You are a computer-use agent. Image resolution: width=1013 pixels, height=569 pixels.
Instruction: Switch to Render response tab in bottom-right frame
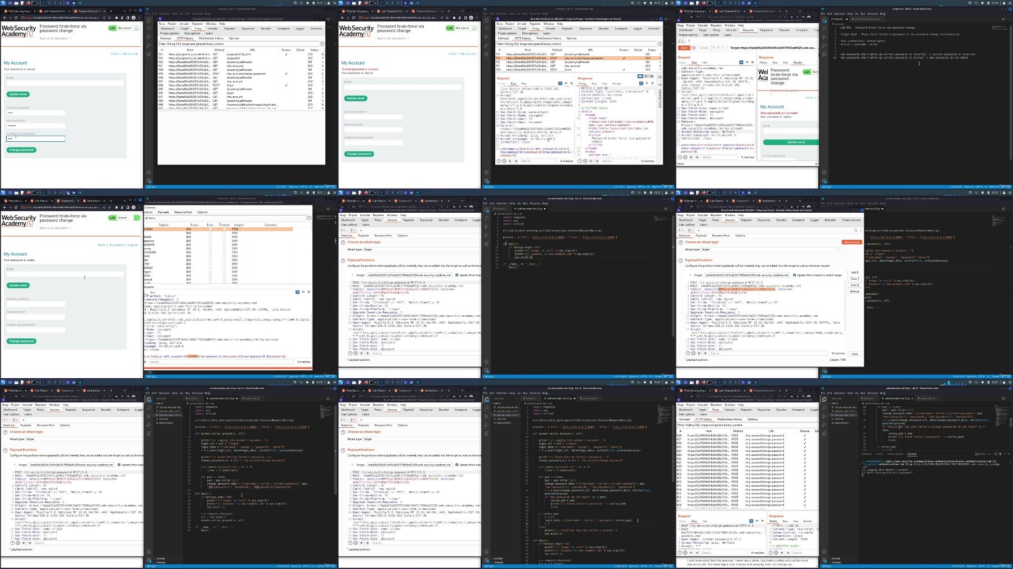coord(808,521)
